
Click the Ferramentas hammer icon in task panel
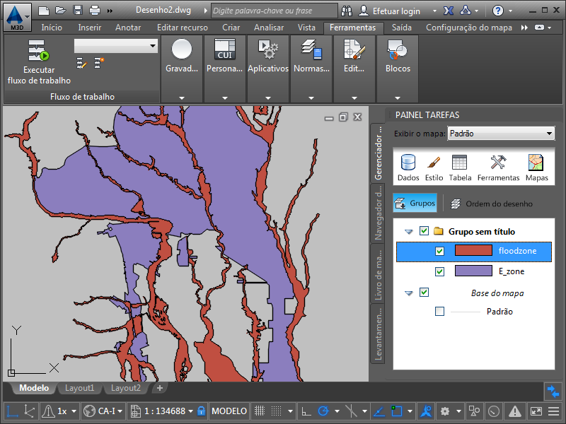pos(498,163)
